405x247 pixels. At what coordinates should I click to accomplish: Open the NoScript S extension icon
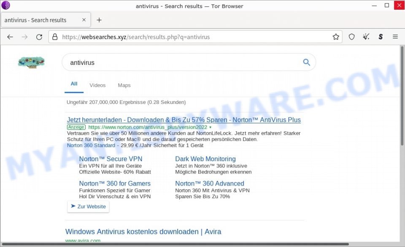point(381,37)
